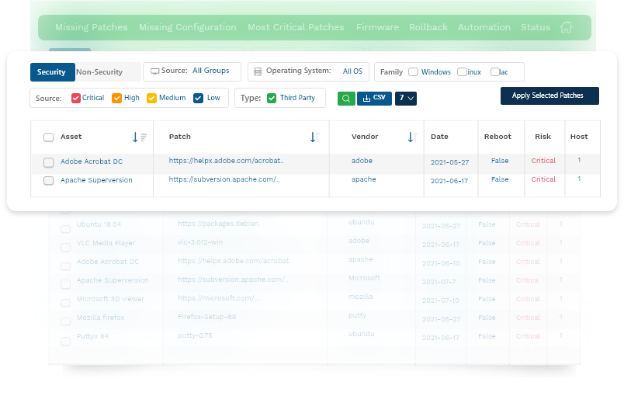The width and height of the screenshot is (624, 396).
Task: Open the Automation tab
Action: point(484,27)
